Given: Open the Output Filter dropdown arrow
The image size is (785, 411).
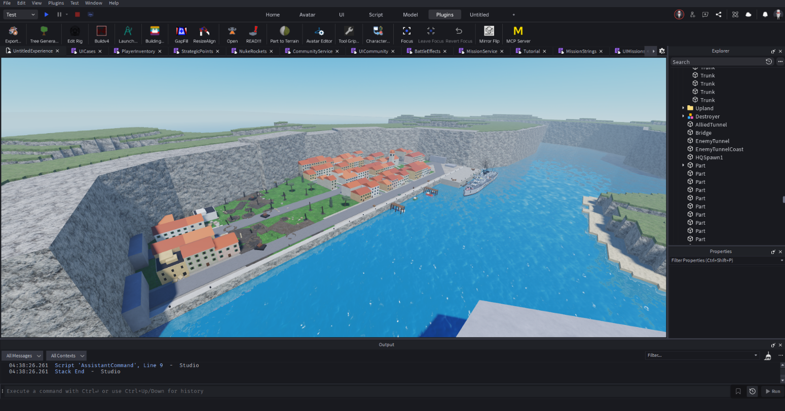Looking at the screenshot, I should [x=756, y=355].
